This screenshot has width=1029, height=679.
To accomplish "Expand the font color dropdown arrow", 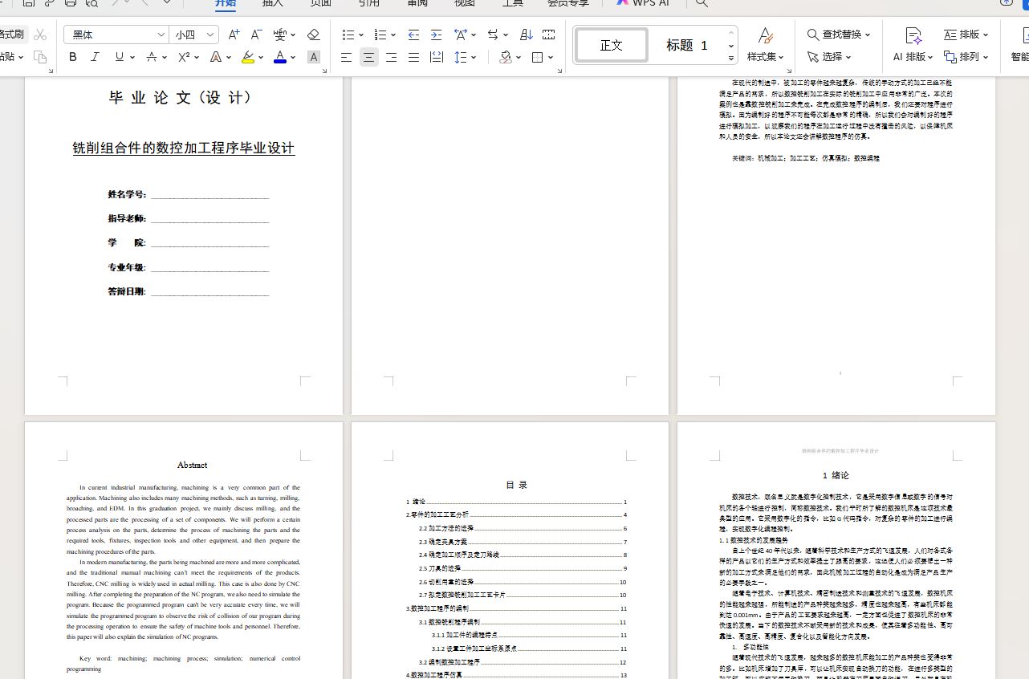I will click(x=293, y=57).
